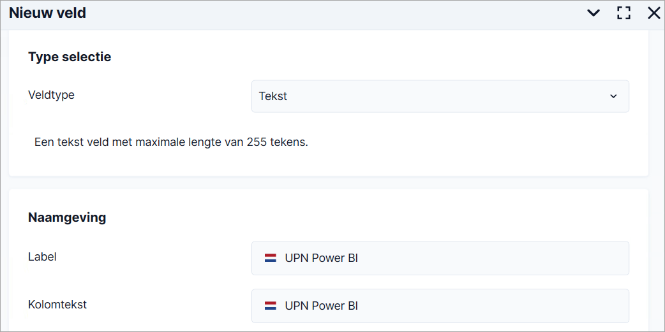This screenshot has width=665, height=332.
Task: Click the Kolomtekst field caption
Action: point(57,305)
